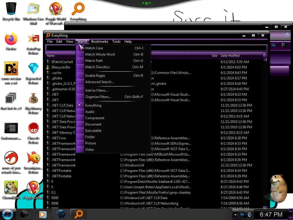The width and height of the screenshot is (293, 220).
Task: Select the Executable filter
Action: (114, 131)
